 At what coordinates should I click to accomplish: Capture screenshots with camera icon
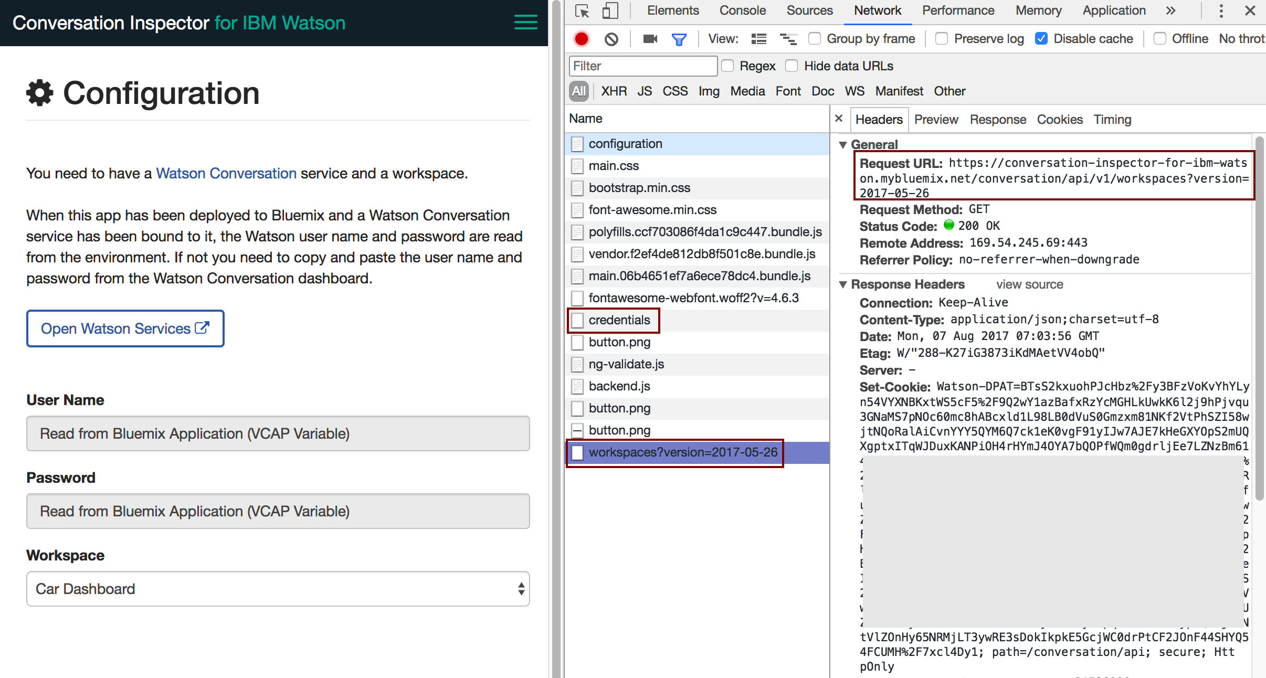coord(650,39)
